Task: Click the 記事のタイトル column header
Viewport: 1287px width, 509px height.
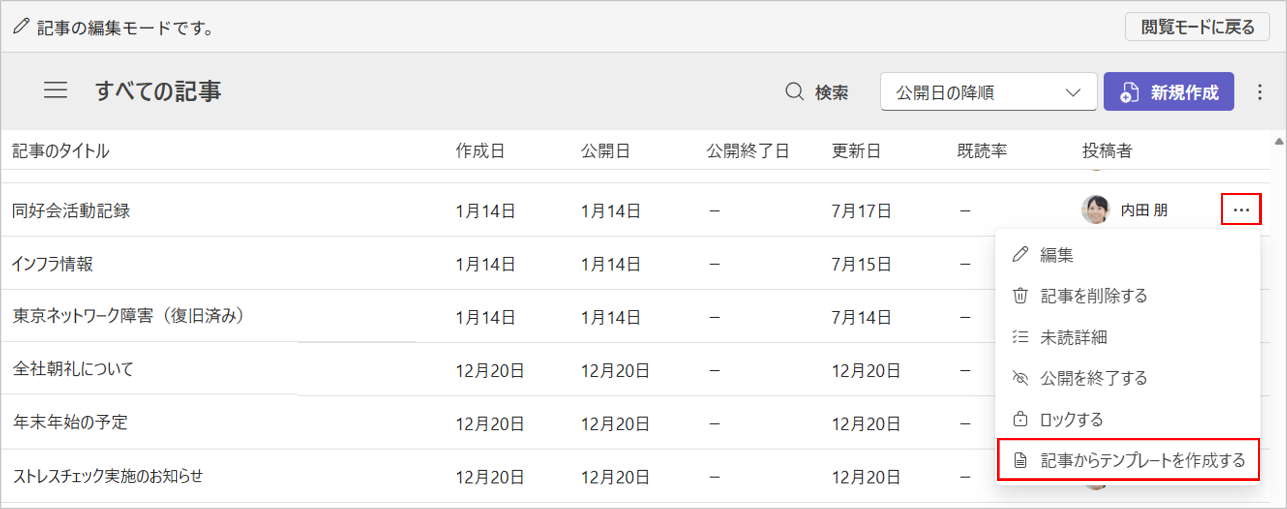Action: coord(61,151)
